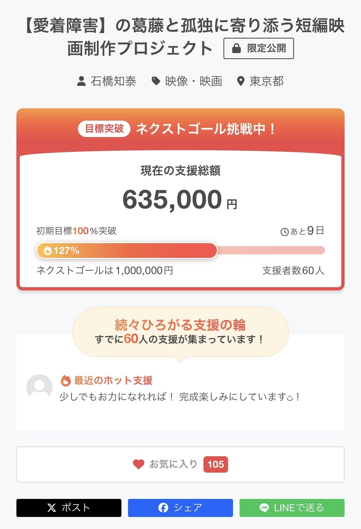Click the person icon next to 石橋知泰
Viewport: 361px width, 529px height.
[81, 81]
